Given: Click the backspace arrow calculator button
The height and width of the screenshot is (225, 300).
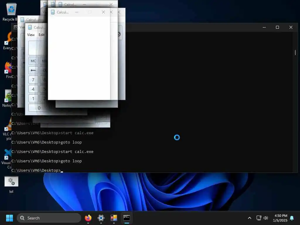Looking at the screenshot, I should click(x=33, y=70).
